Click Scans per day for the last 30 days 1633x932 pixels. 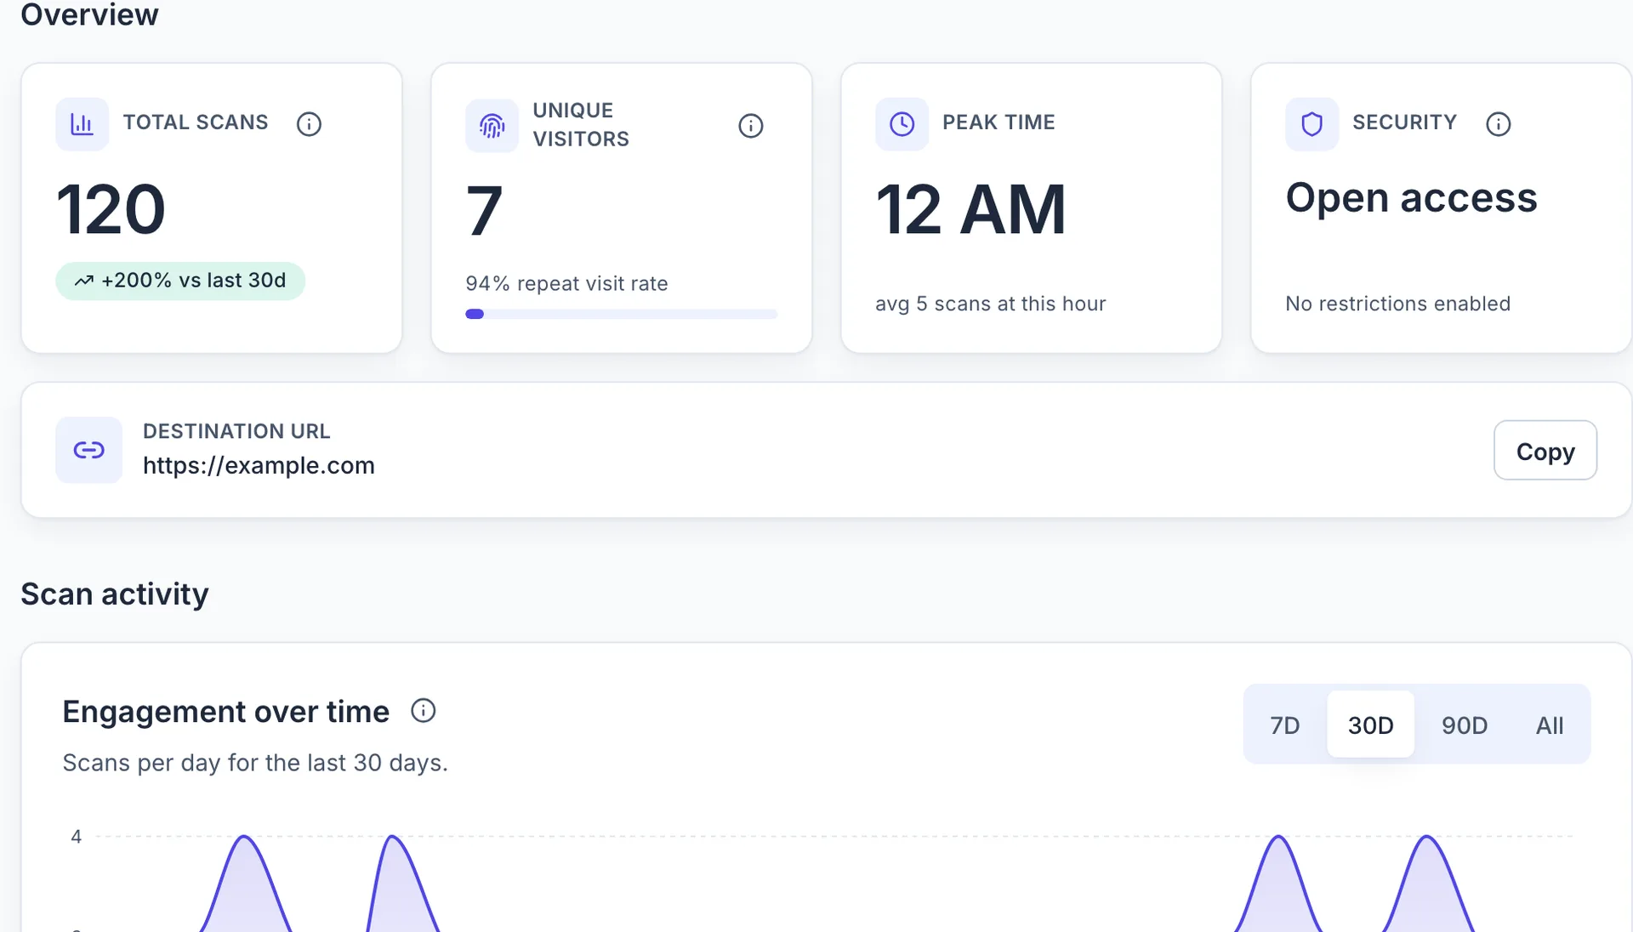pos(255,763)
